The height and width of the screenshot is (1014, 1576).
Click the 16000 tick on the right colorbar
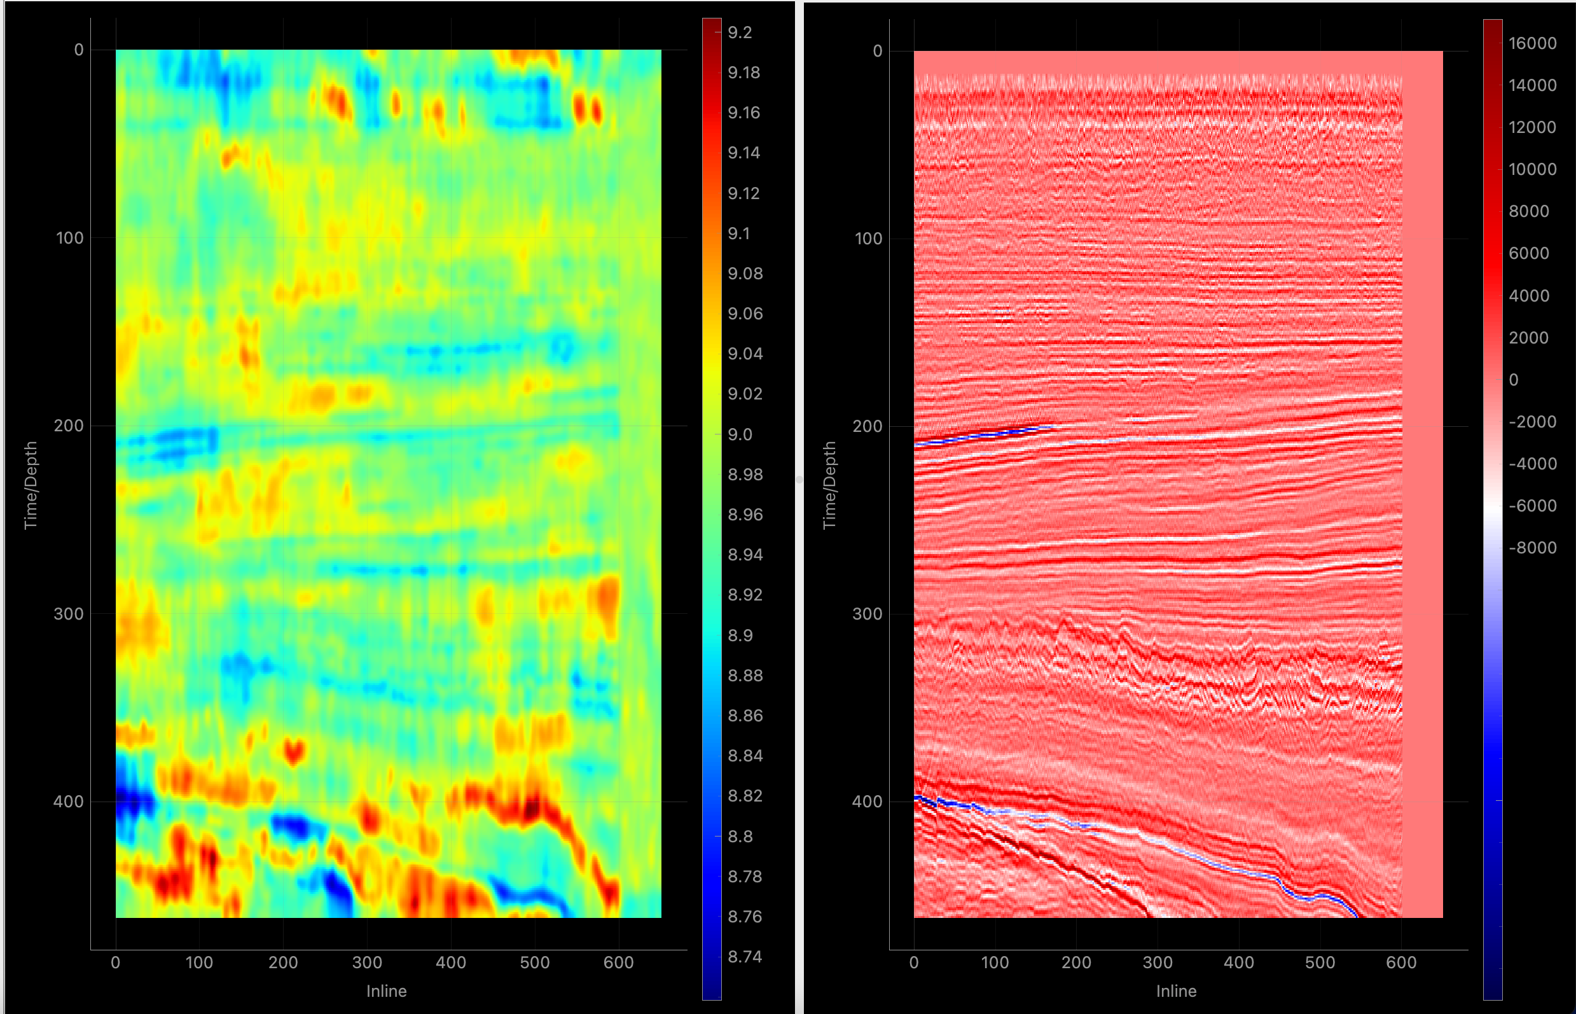tap(1532, 43)
